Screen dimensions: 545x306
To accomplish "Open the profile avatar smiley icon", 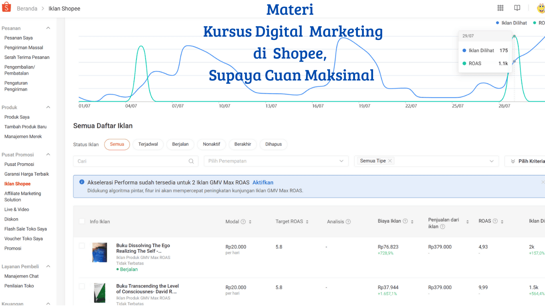I will pyautogui.click(x=541, y=8).
